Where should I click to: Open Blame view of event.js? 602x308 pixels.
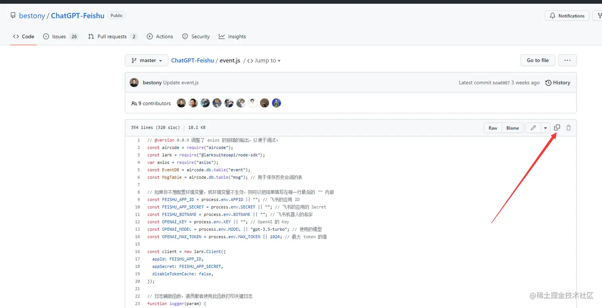pyautogui.click(x=512, y=128)
